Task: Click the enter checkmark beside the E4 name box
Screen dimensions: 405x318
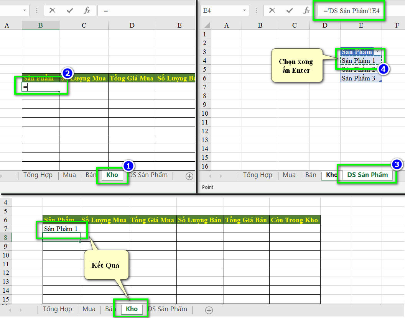Action: pyautogui.click(x=290, y=11)
